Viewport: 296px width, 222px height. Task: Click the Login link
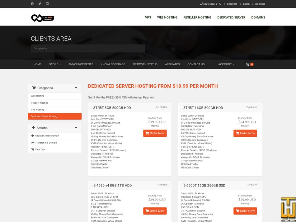[246, 4]
